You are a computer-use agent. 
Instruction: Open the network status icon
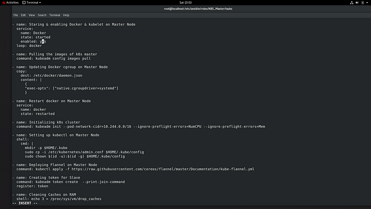tap(351, 3)
